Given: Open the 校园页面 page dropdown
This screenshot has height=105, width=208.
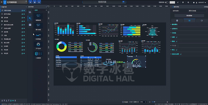Looking at the screenshot, I should point(123,2).
